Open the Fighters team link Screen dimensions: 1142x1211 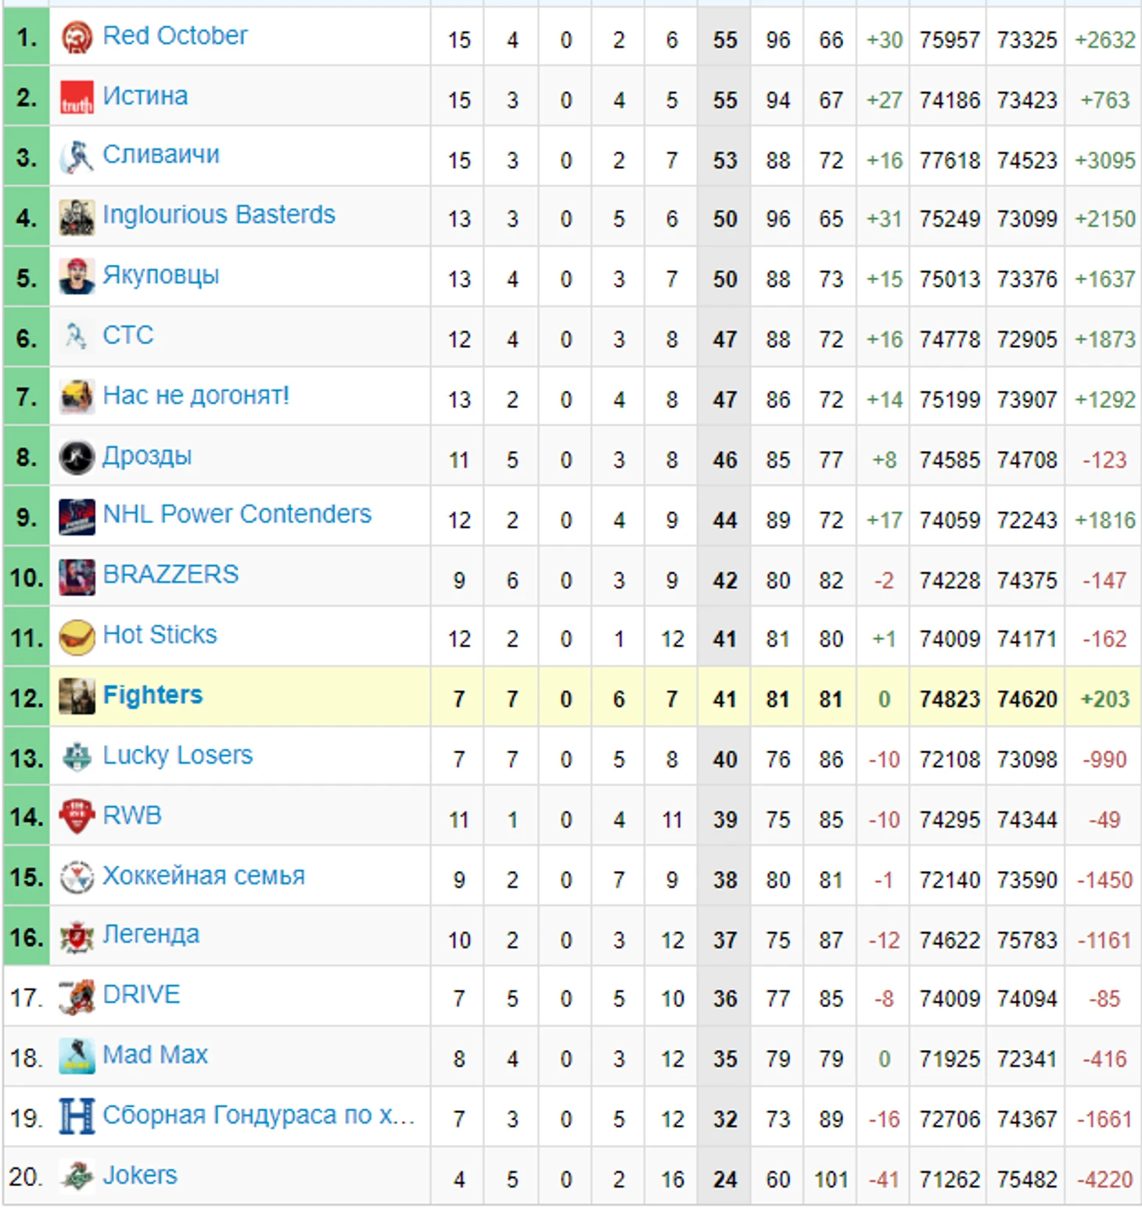coord(153,695)
